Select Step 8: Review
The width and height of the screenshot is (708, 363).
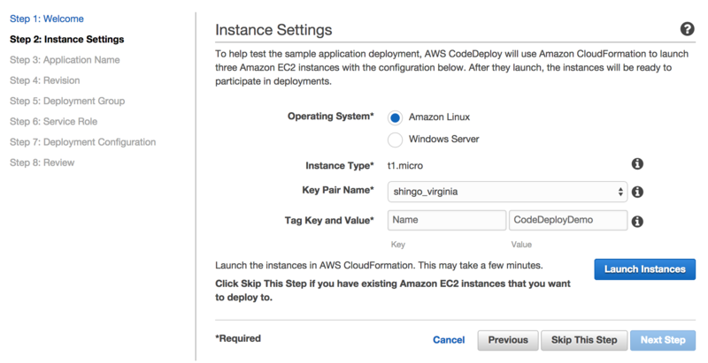[x=42, y=163]
